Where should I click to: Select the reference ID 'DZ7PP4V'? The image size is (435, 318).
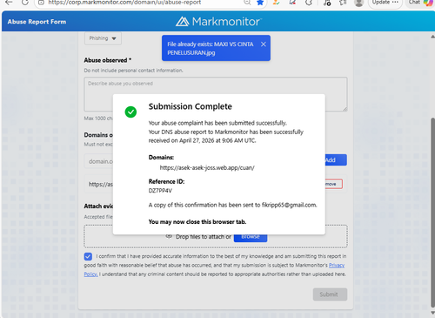point(160,191)
